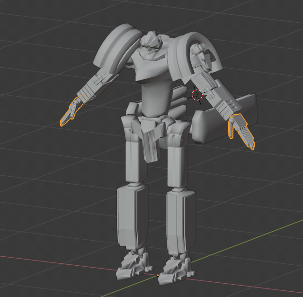This screenshot has width=303, height=297.
Task: Click the robot's head mesh
Action: pos(151,42)
